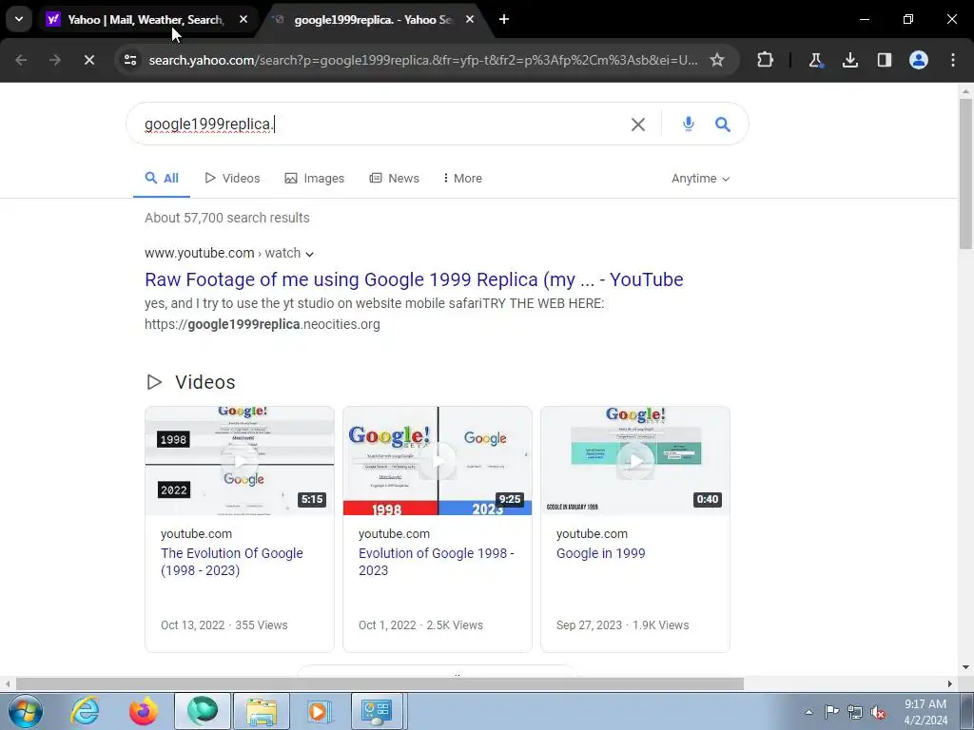Open The Evolution Of Google (1998 - 2023) link
The image size is (974, 730).
232,562
